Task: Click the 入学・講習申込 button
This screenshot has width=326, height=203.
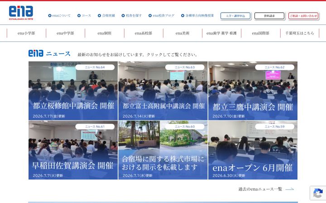Action: (235, 16)
